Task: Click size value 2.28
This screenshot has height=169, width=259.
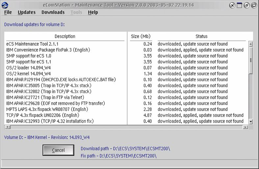Action: click(148, 109)
